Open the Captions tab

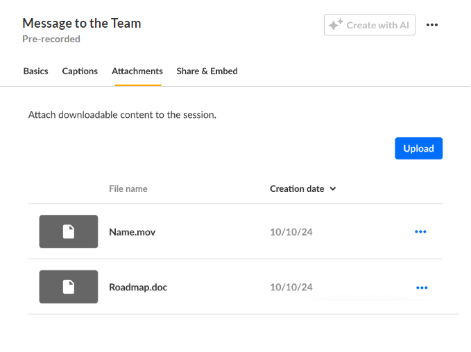[80, 71]
